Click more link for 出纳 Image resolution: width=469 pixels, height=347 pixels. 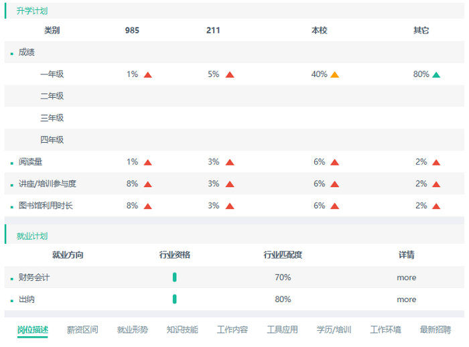coord(406,299)
